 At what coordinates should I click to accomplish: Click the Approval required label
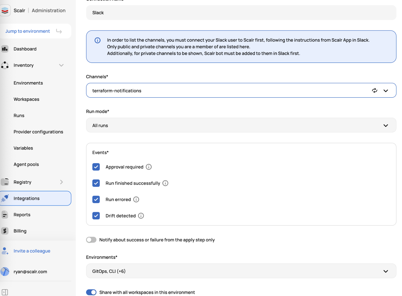click(x=124, y=167)
